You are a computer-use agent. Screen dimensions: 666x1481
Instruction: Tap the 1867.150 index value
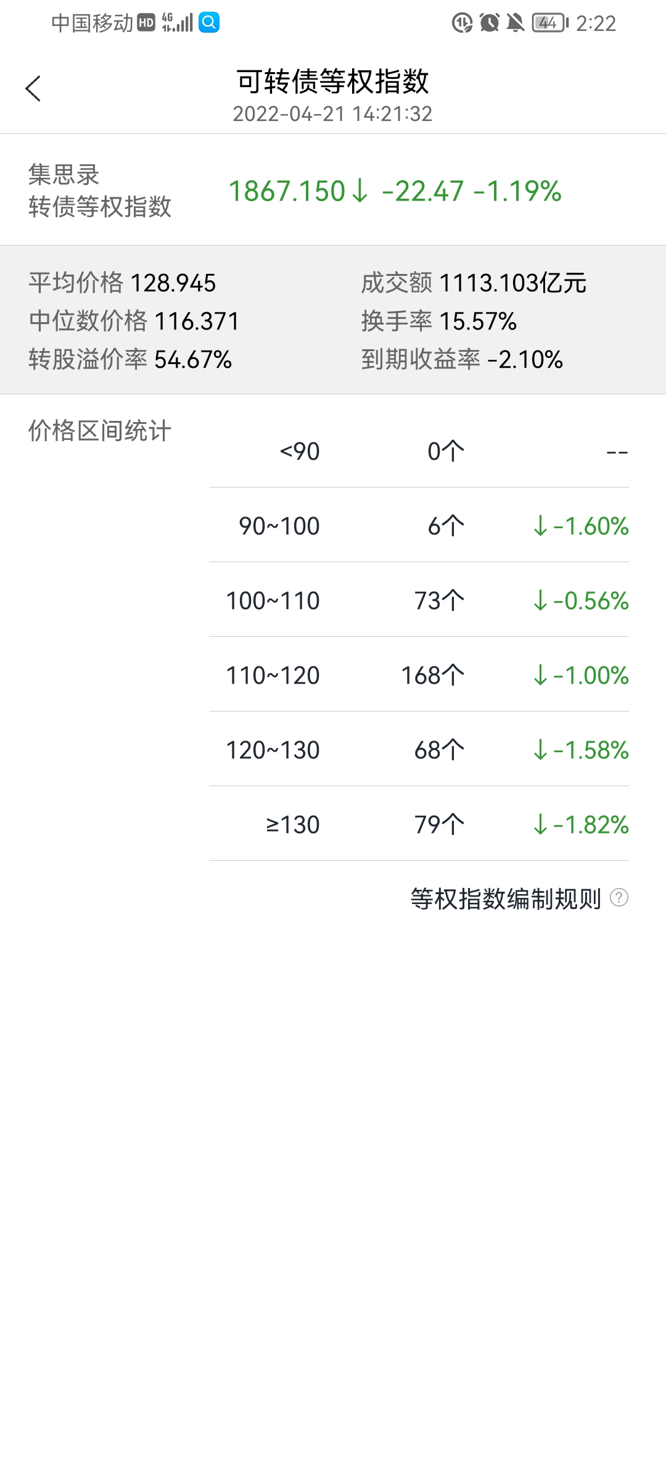point(287,191)
